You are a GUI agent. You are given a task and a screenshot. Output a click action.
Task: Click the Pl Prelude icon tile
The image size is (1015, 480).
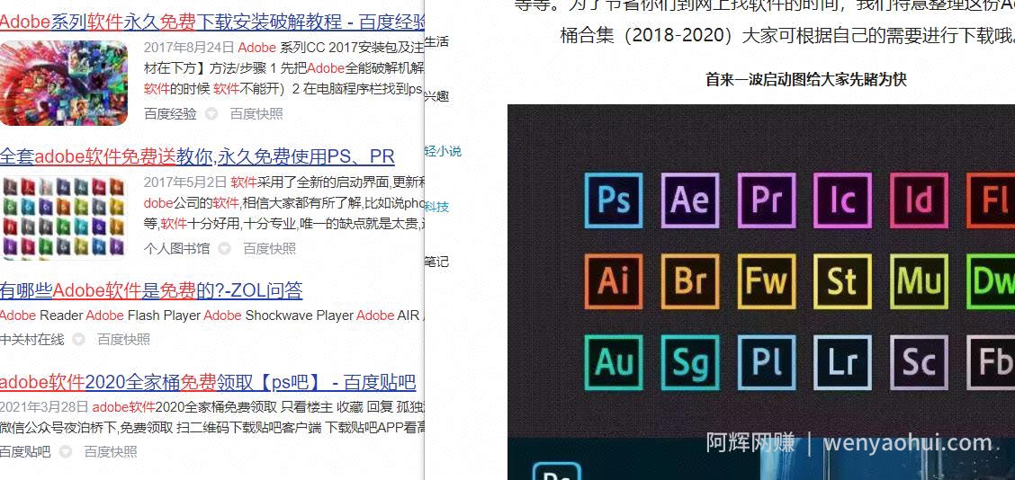coord(767,362)
